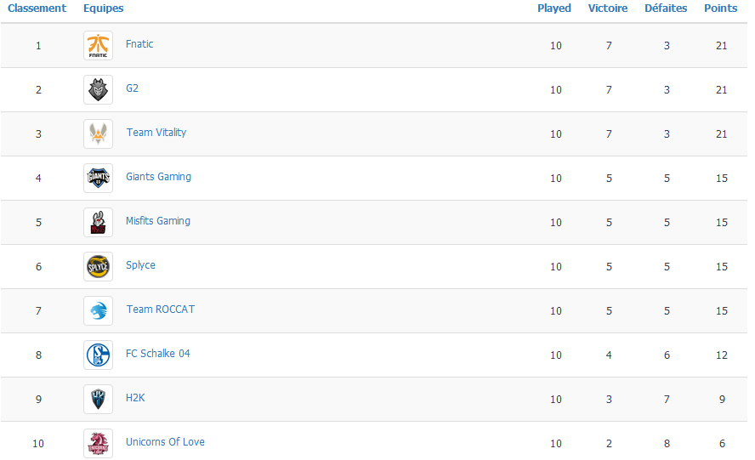
Task: Open the Fnatic team link
Action: 139,44
